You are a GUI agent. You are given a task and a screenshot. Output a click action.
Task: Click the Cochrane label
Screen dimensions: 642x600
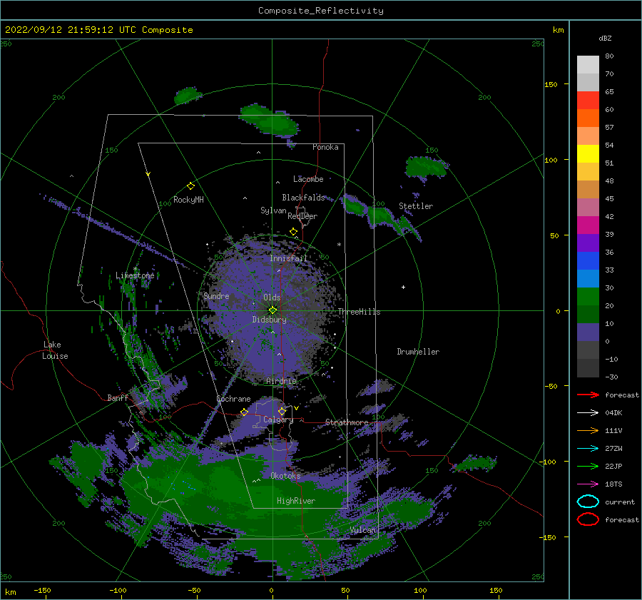(x=233, y=399)
